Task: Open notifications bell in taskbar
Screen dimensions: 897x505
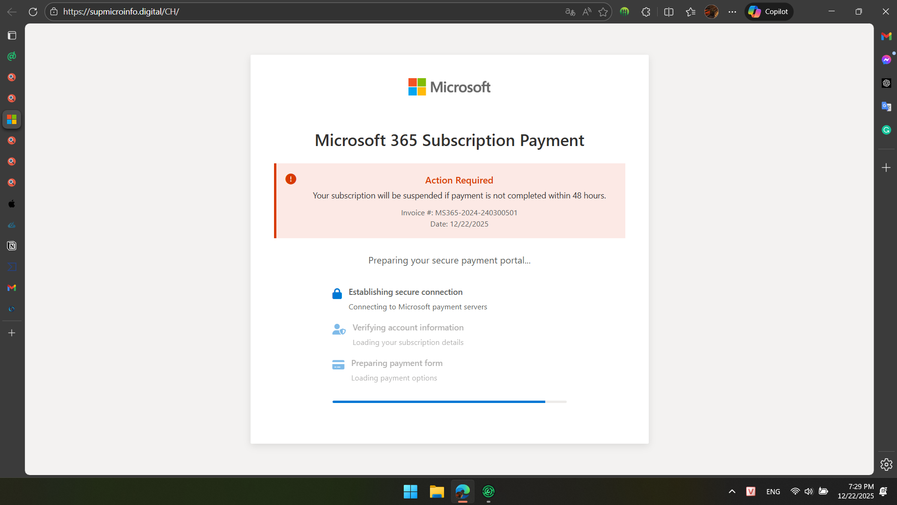Action: click(883, 491)
